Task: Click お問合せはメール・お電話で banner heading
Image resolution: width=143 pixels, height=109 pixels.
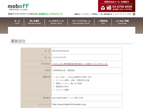Action: pyautogui.click(x=117, y=2)
